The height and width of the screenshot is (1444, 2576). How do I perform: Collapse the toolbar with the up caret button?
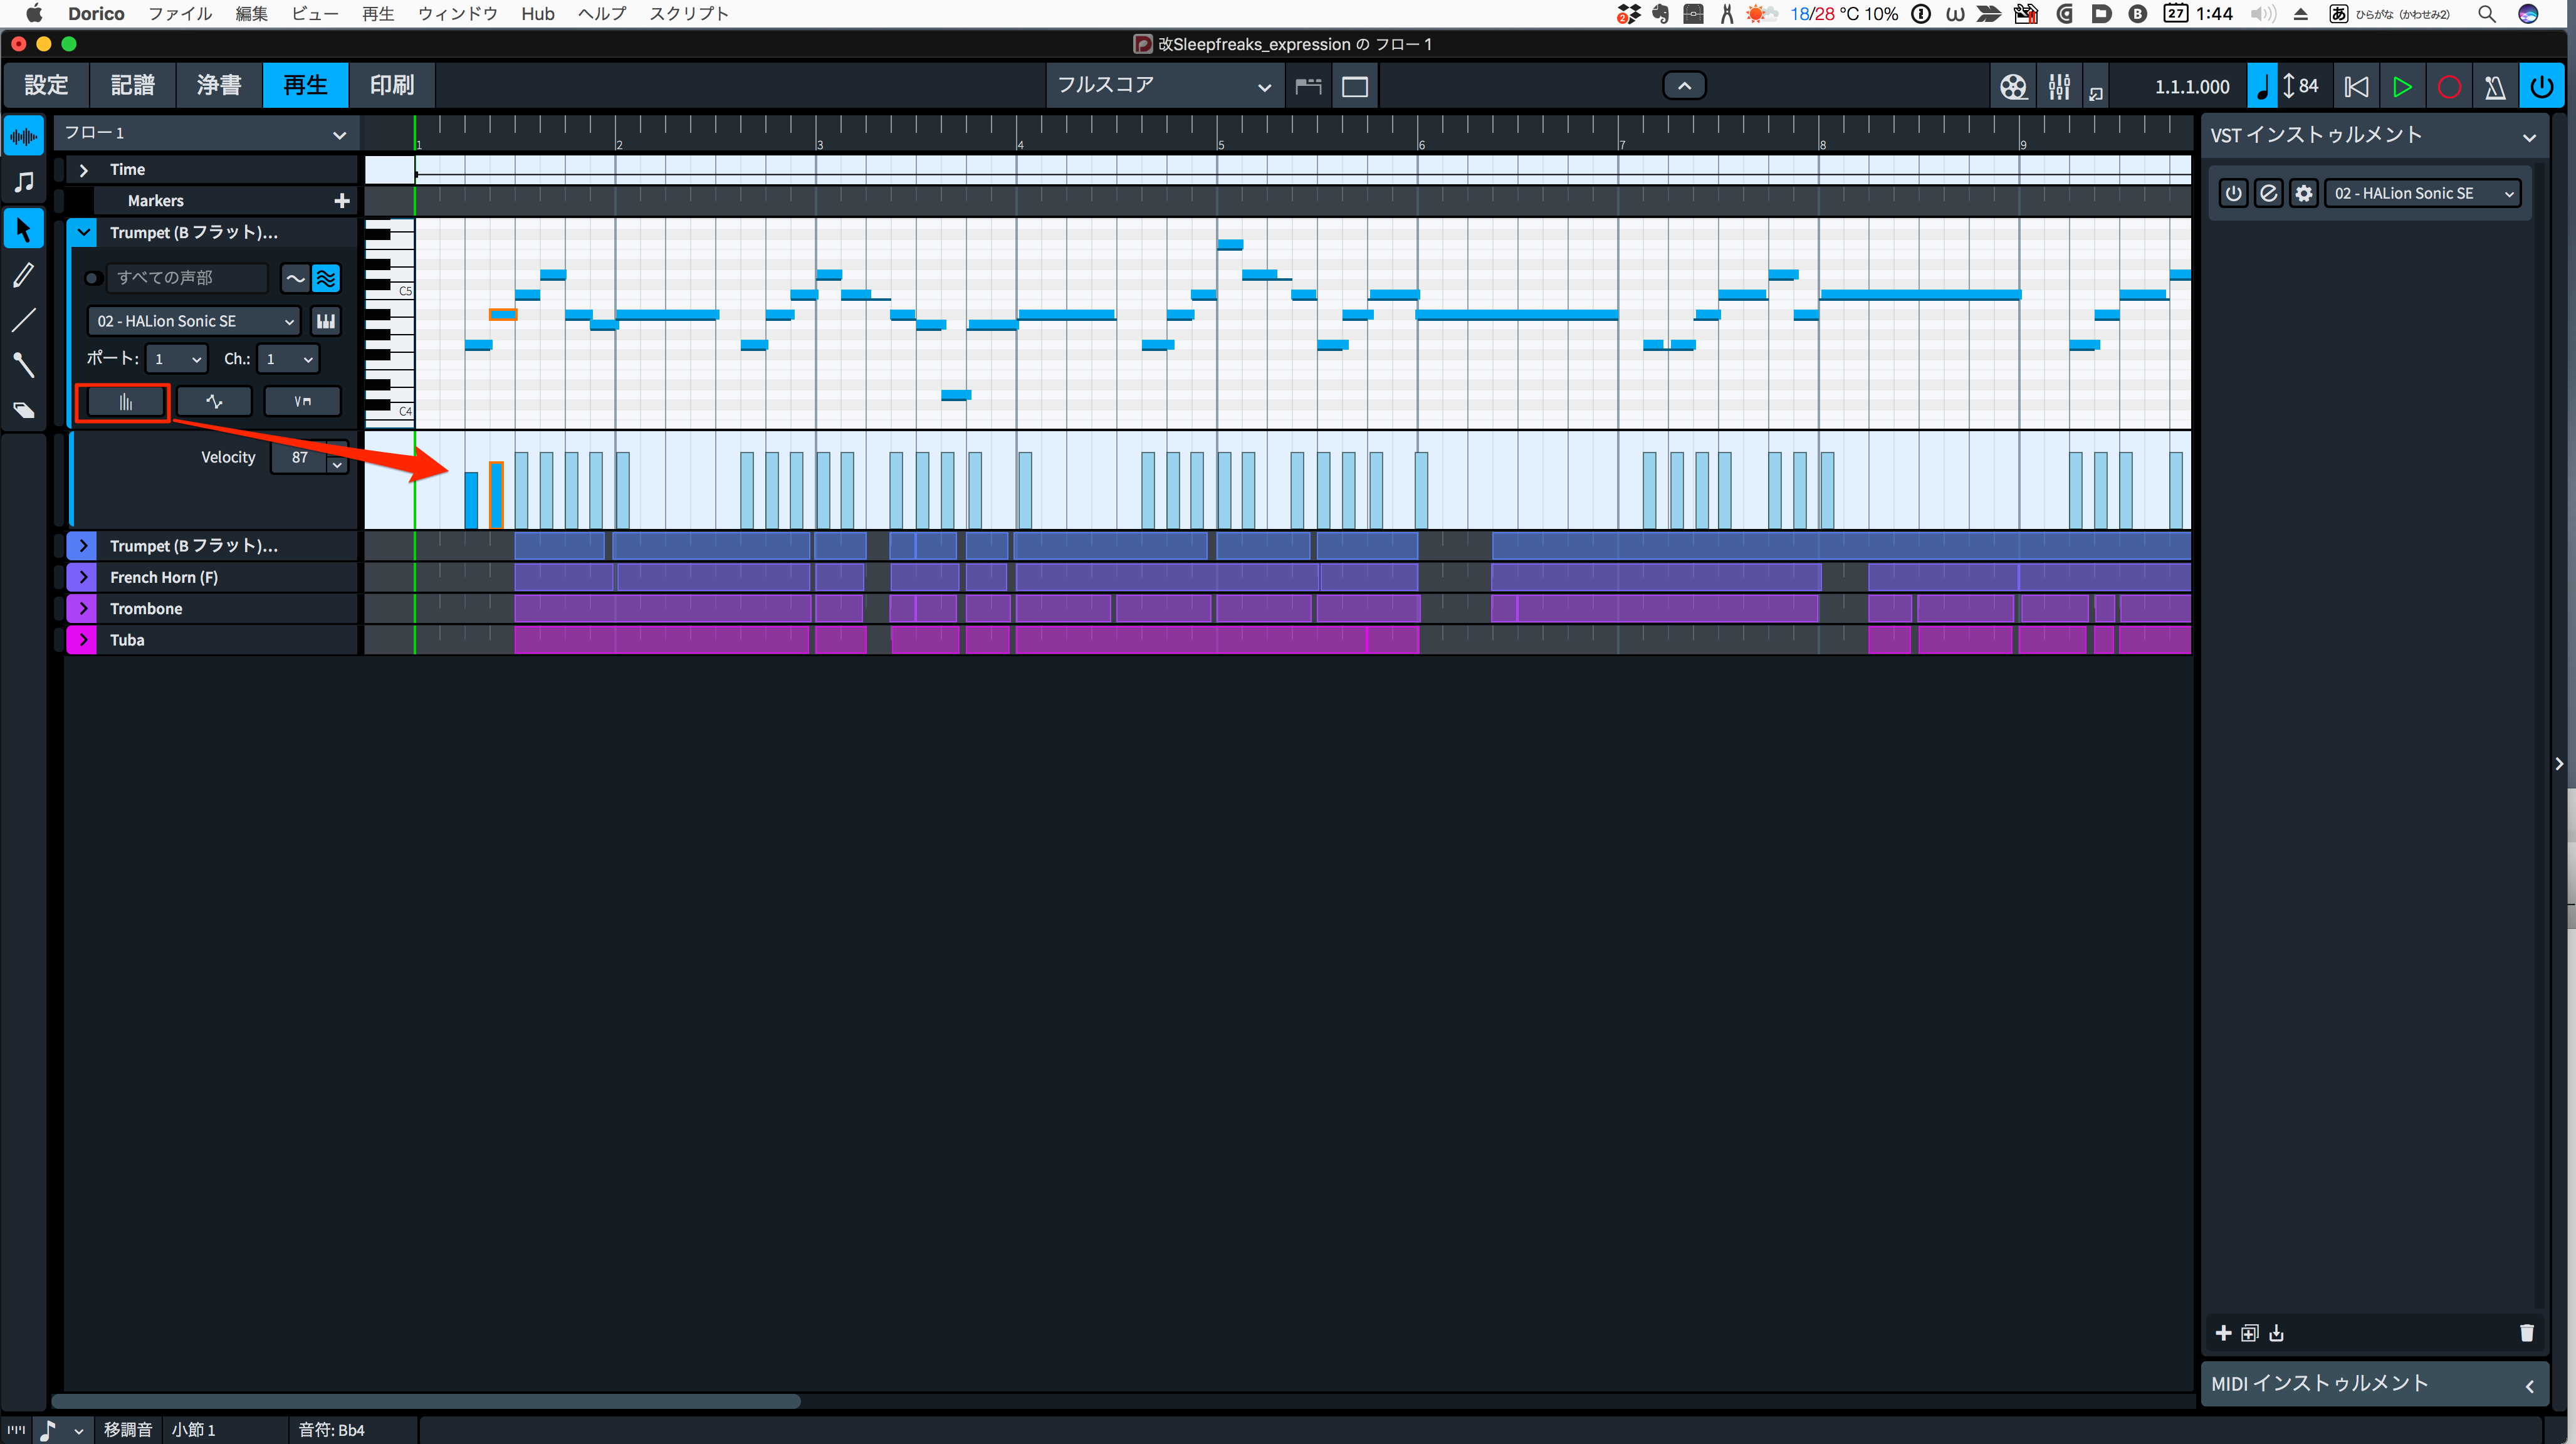click(x=1684, y=86)
